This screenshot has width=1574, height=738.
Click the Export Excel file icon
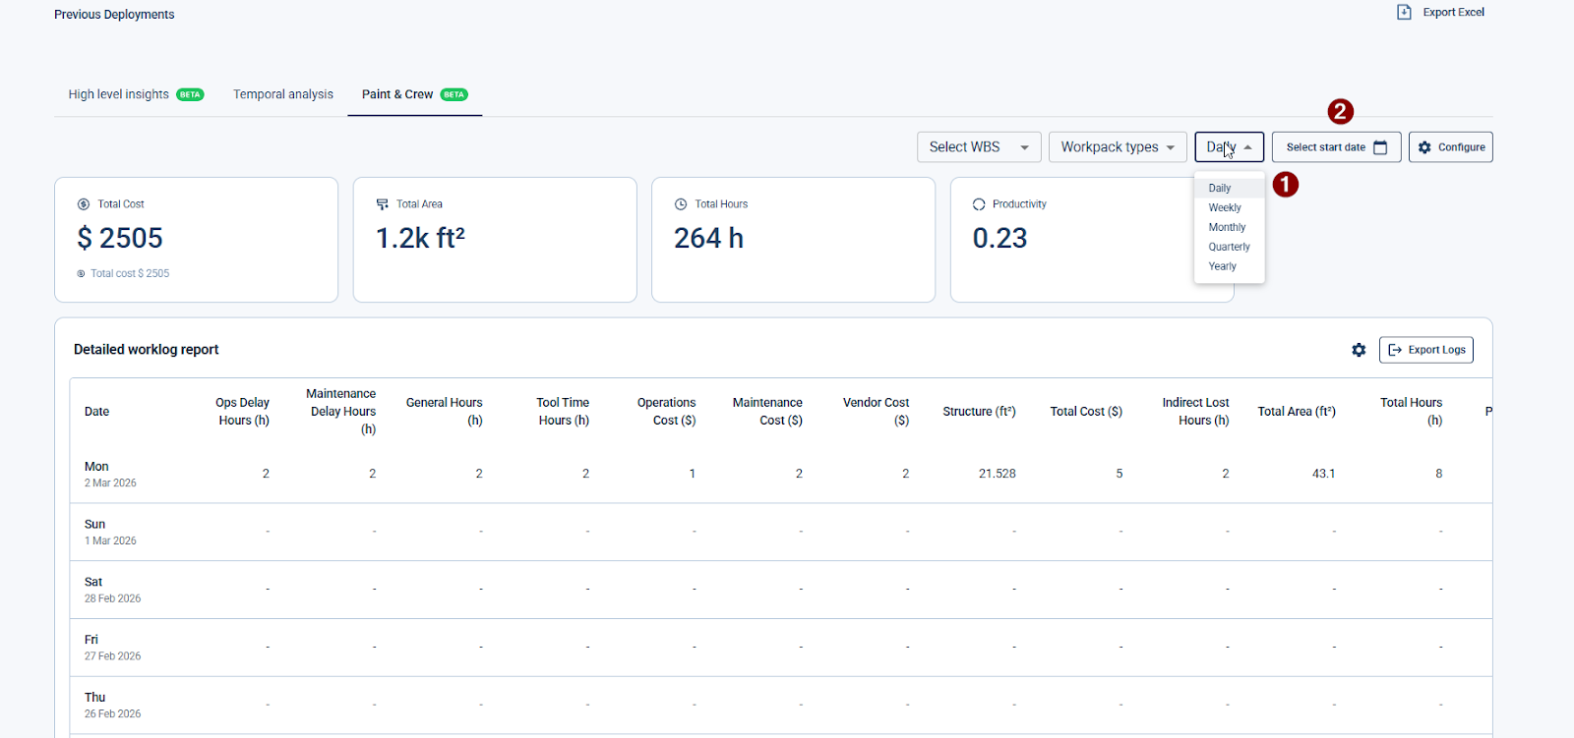(1404, 12)
